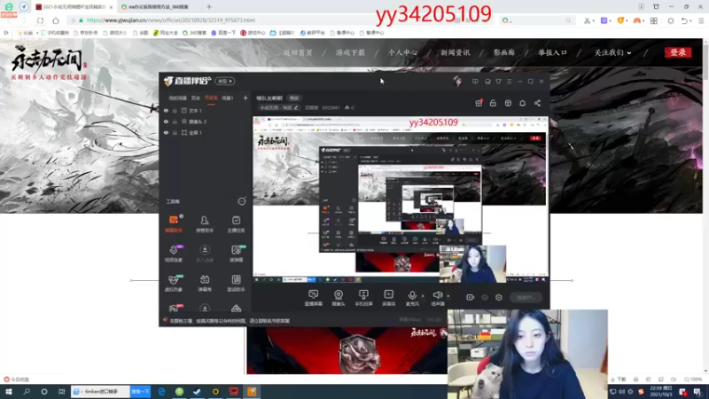
Task: Add a 摄像头 camera source
Action: tap(339, 298)
